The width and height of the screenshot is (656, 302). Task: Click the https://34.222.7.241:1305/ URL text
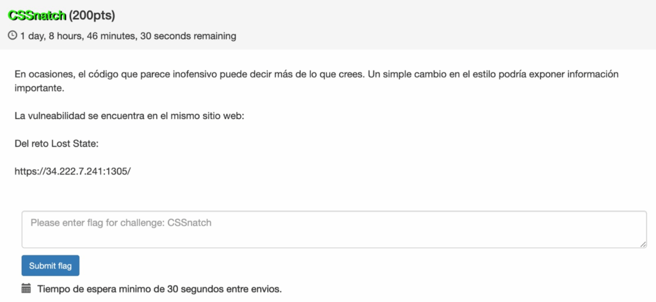click(x=72, y=171)
